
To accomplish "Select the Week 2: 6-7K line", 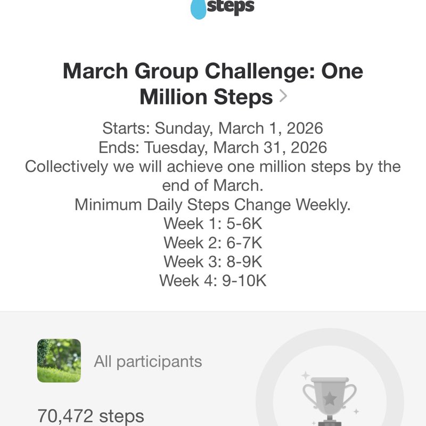I will point(213,242).
